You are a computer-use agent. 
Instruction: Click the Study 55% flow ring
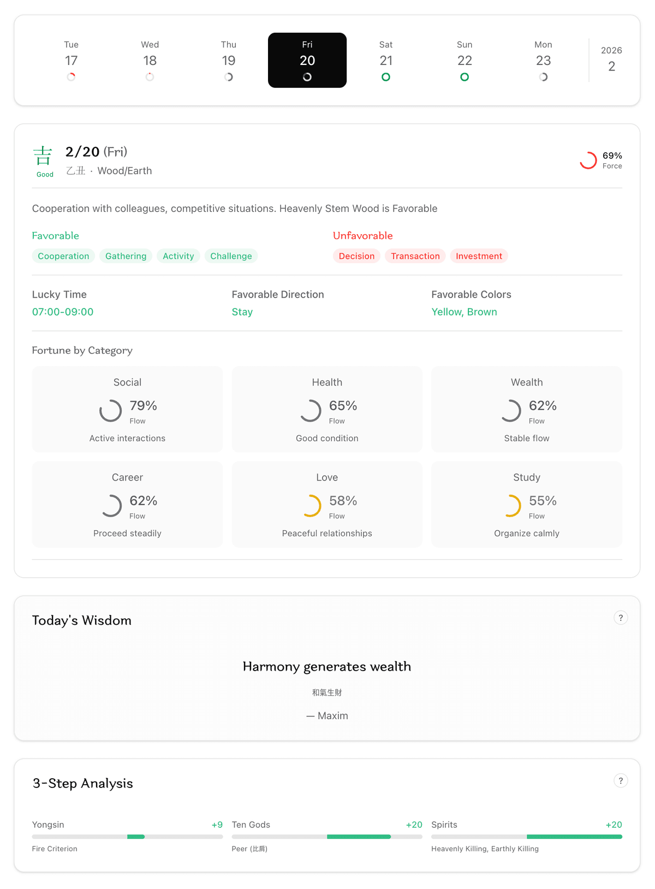click(x=510, y=506)
